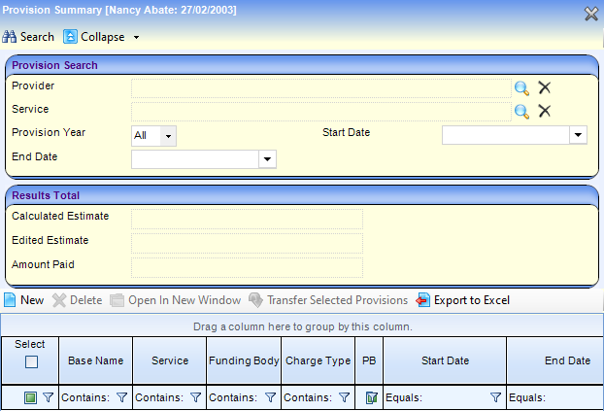Click Export to Excel

[x=463, y=300]
